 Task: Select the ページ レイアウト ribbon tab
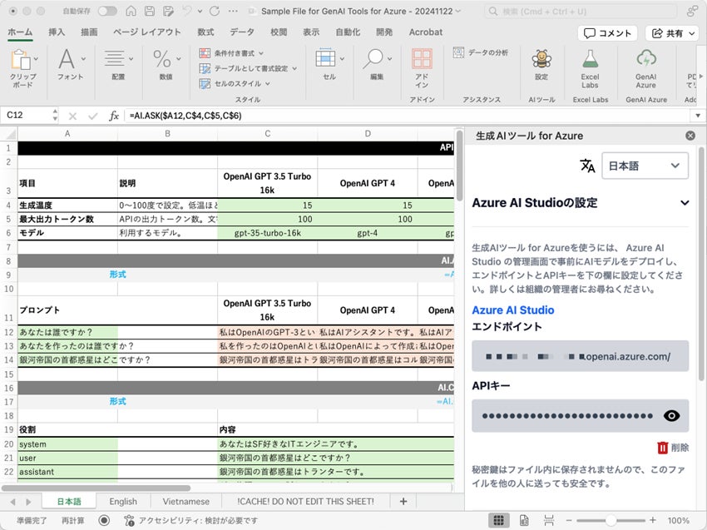(147, 32)
